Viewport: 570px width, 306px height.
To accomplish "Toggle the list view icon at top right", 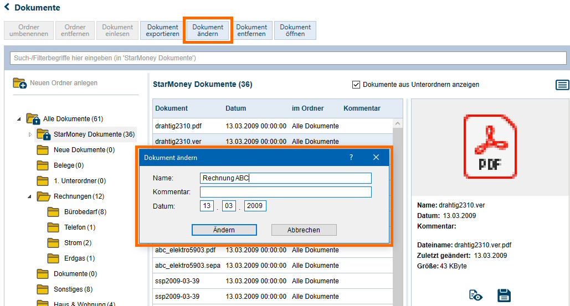I will tap(562, 85).
